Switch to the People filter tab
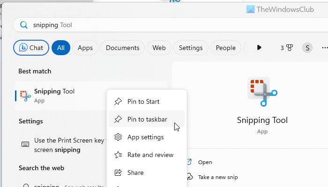The width and height of the screenshot is (328, 187). coord(226,48)
